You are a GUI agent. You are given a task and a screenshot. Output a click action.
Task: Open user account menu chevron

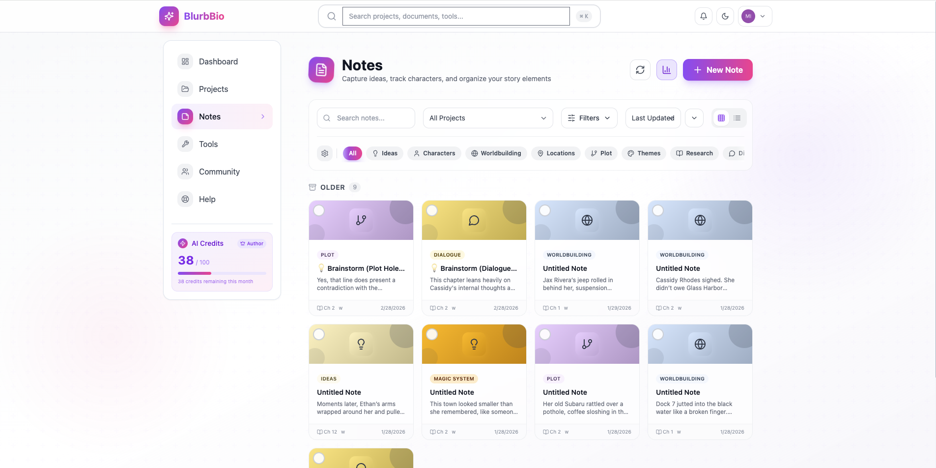(x=763, y=16)
